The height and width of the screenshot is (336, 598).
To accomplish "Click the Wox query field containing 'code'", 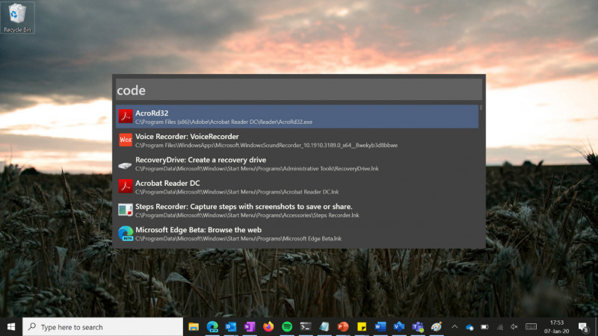I will [299, 90].
